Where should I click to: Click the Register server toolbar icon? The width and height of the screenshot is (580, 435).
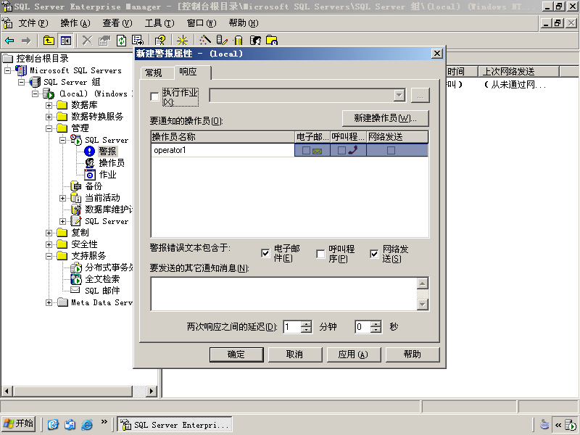pos(222,41)
